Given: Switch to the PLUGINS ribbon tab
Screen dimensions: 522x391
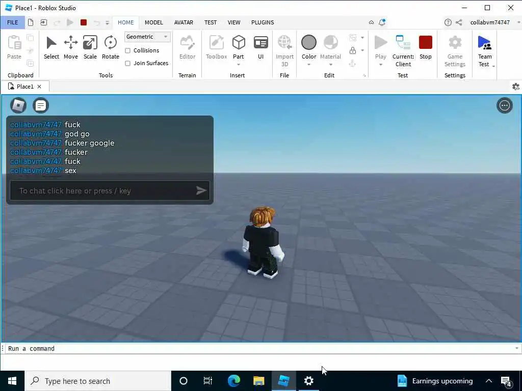Looking at the screenshot, I should pyautogui.click(x=263, y=22).
